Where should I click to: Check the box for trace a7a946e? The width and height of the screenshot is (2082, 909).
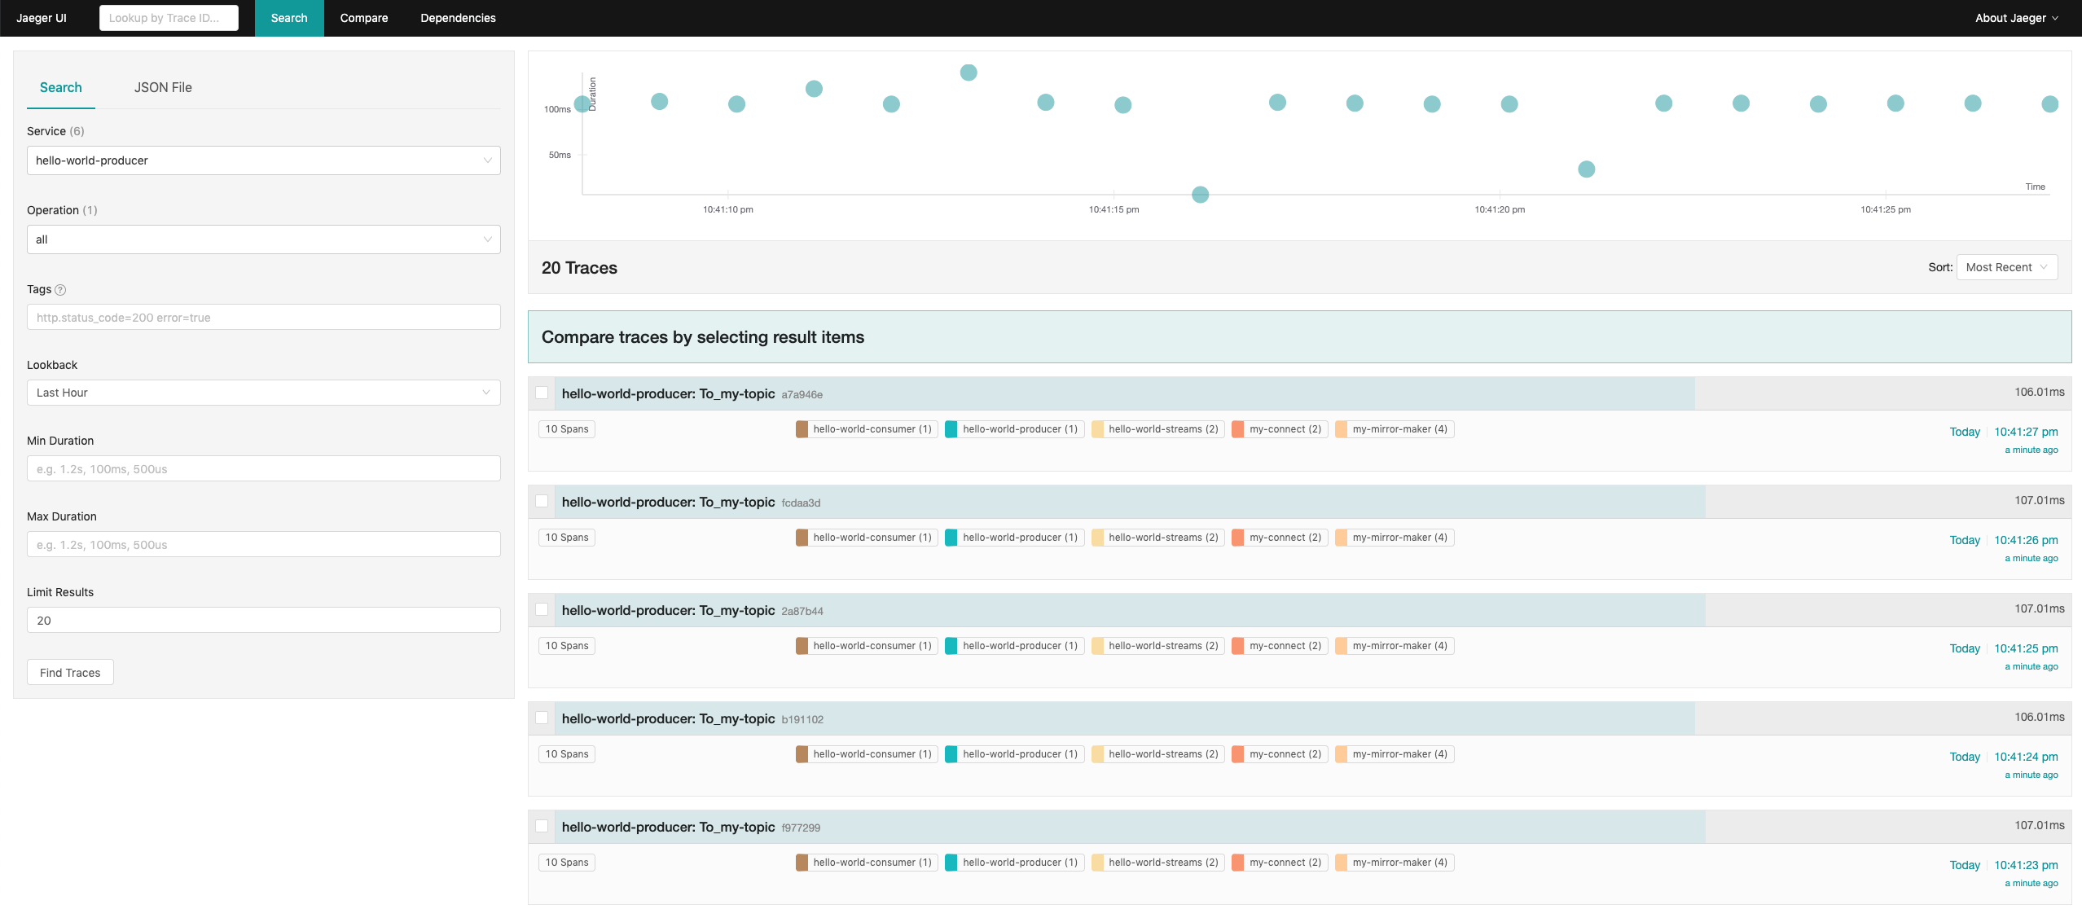542,393
